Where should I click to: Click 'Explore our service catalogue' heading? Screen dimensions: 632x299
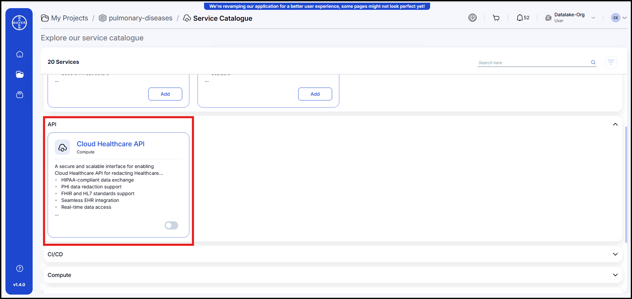[92, 38]
